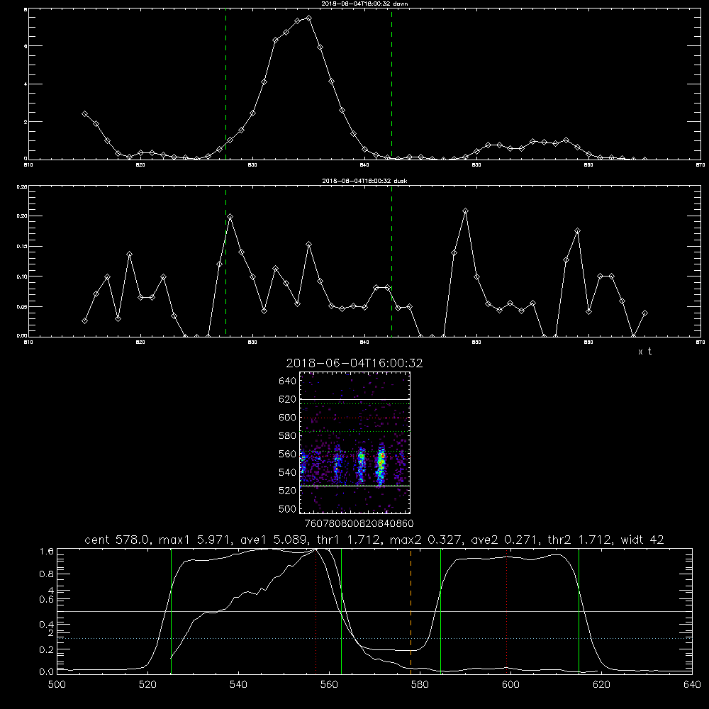Click left green dashed line in dusk plot
This screenshot has width=709, height=709.
coord(225,262)
